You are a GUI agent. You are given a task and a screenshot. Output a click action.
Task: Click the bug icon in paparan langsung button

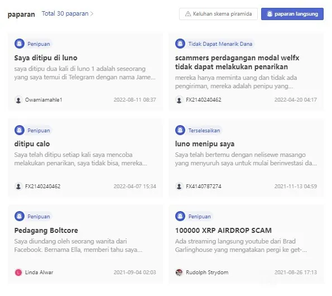[270, 14]
